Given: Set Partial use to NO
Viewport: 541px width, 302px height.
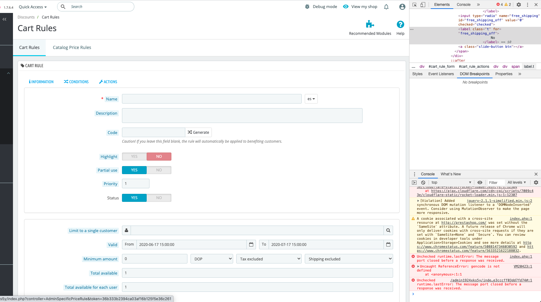Looking at the screenshot, I should point(159,170).
